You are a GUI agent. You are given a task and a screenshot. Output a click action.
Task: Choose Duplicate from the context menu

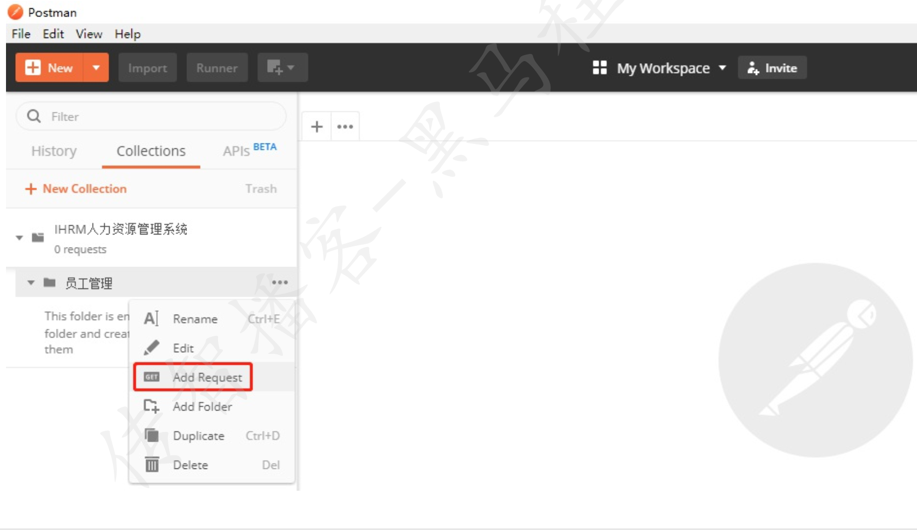coord(212,436)
